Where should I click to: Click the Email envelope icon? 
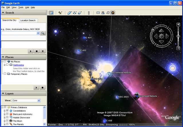pyautogui.click(x=98, y=13)
